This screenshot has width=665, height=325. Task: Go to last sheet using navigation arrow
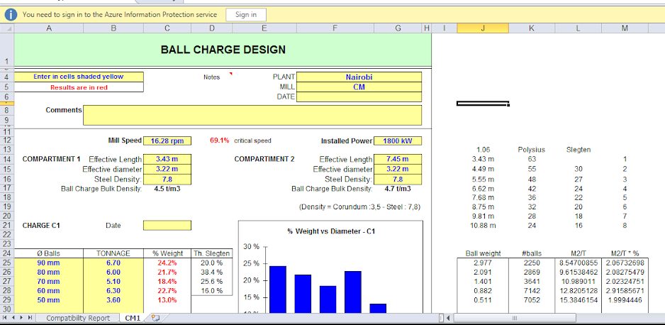30,319
